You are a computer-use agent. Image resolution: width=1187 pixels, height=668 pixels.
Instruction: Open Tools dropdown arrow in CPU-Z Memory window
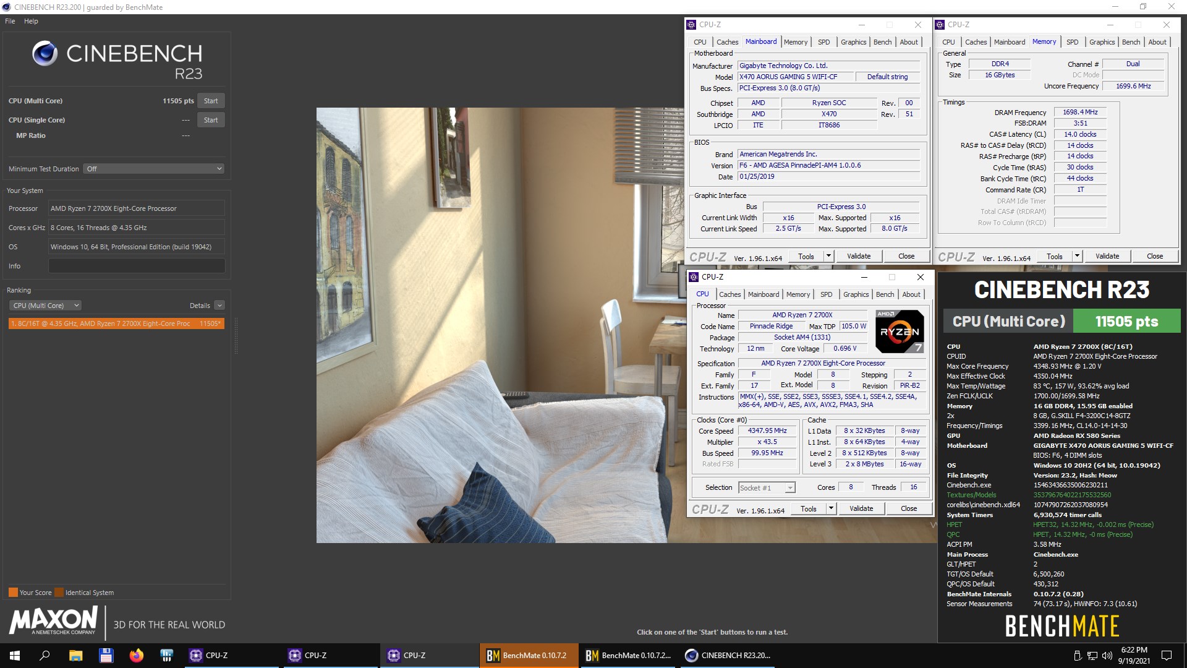1077,256
